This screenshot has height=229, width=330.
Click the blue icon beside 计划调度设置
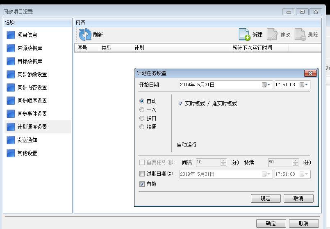coord(11,127)
